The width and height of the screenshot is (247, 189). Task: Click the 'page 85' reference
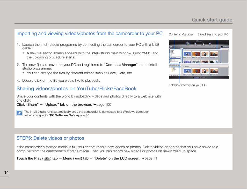pos(84,115)
